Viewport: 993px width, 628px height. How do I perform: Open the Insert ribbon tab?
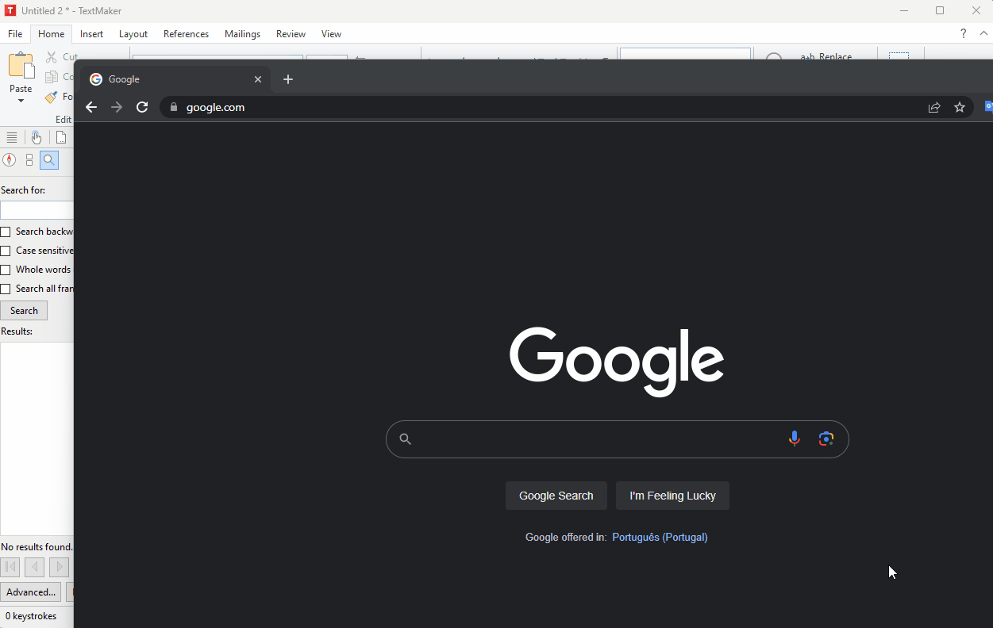pyautogui.click(x=91, y=34)
